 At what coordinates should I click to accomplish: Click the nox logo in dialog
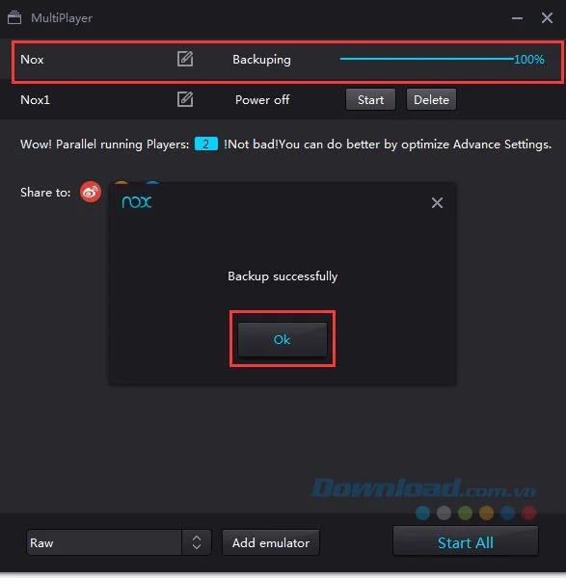(137, 201)
